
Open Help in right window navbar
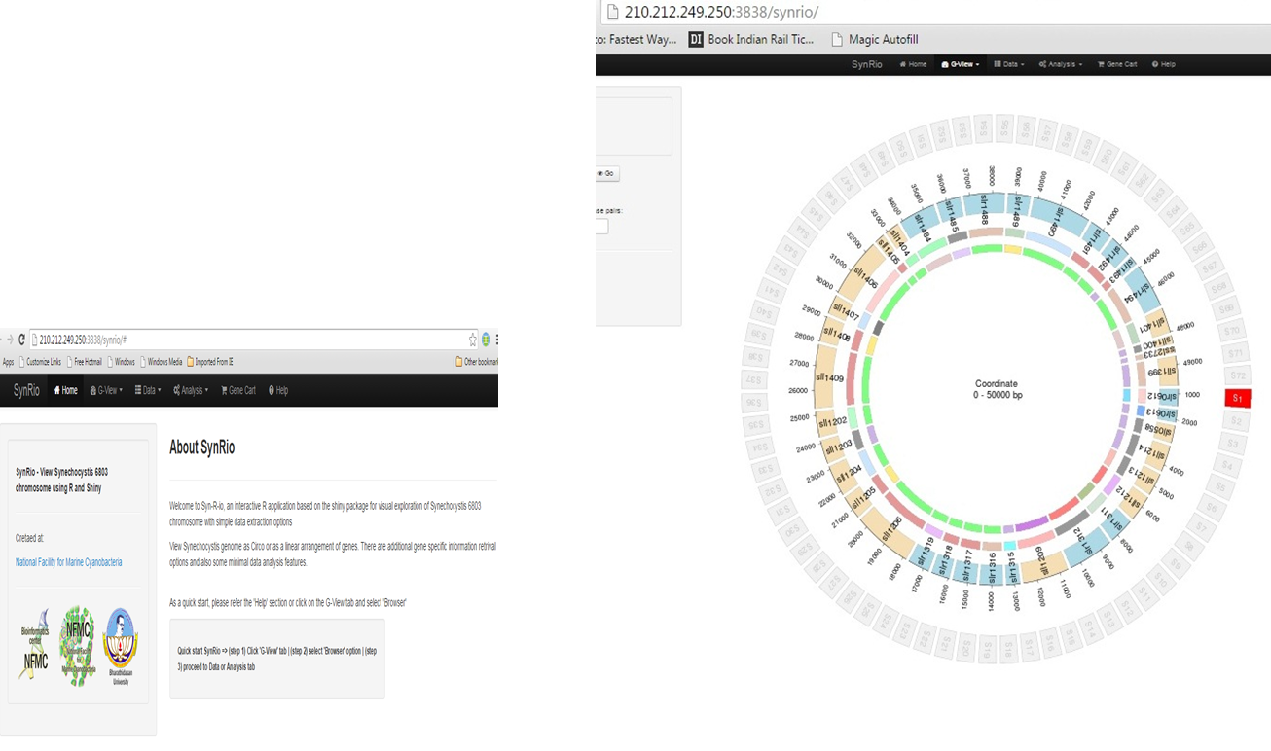[1164, 64]
